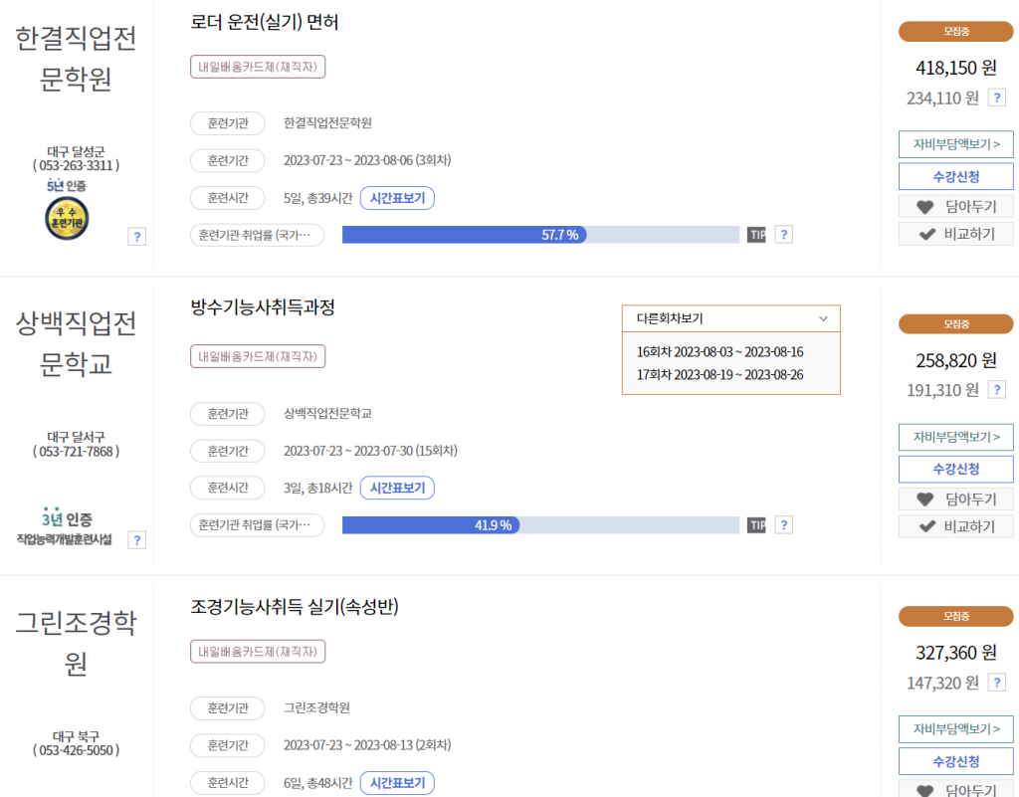Select 16회차 2023-08-03 session option
Screen dimensions: 1019x797
730,351
